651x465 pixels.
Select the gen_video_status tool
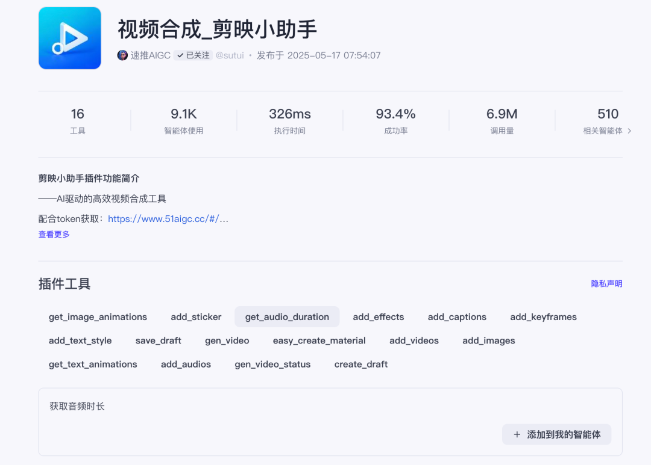(x=273, y=365)
